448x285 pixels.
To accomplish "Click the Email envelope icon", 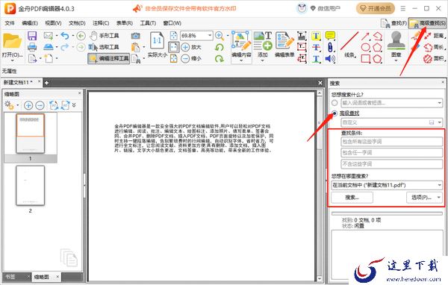I will click(x=49, y=36).
